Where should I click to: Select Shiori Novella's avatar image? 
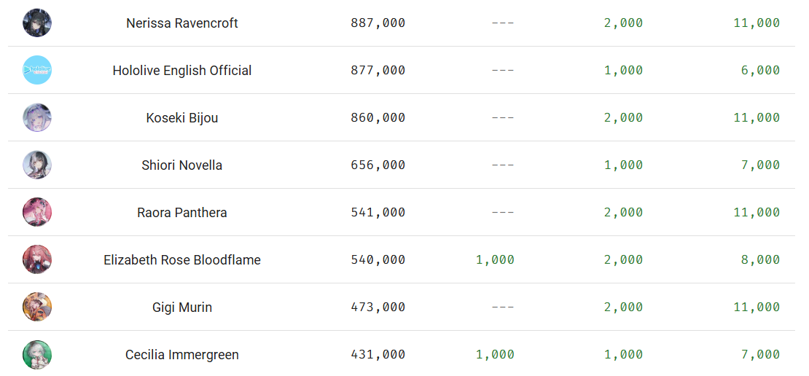(37, 165)
